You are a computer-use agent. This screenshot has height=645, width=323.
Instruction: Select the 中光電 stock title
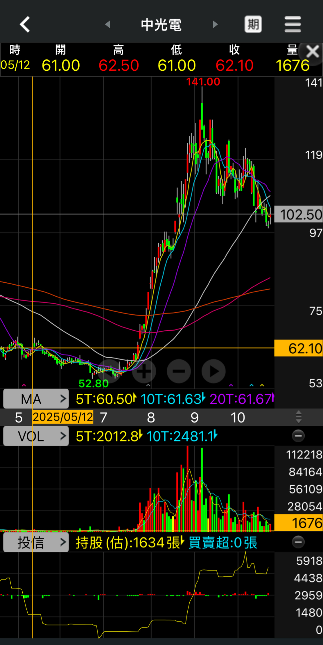click(x=161, y=25)
